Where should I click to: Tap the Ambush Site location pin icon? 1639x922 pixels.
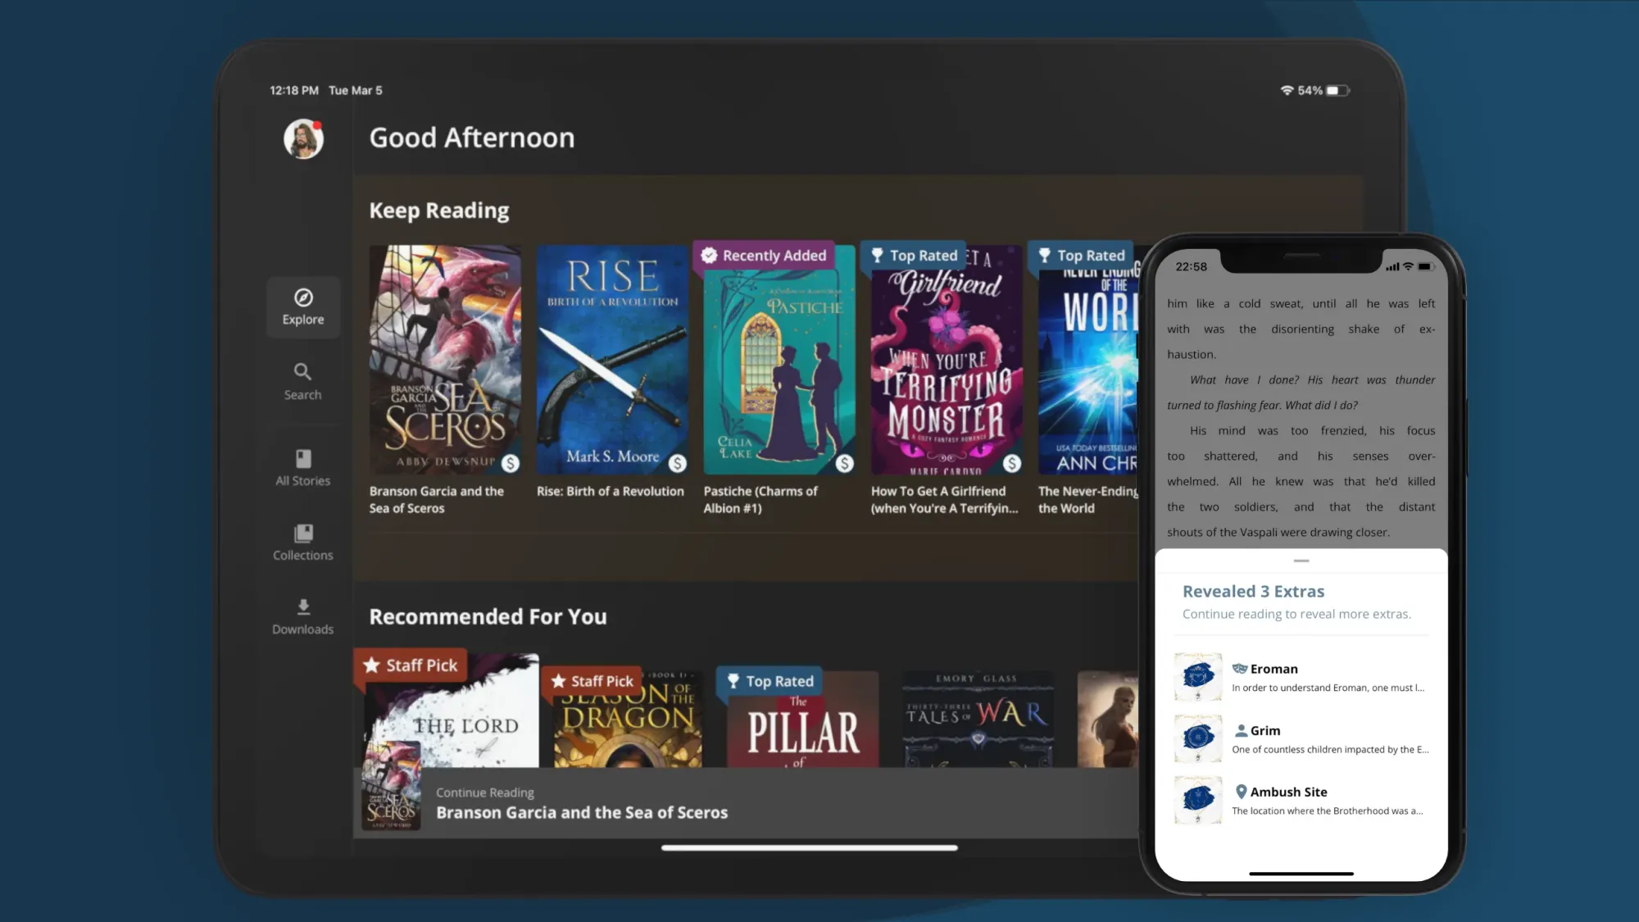click(x=1241, y=792)
